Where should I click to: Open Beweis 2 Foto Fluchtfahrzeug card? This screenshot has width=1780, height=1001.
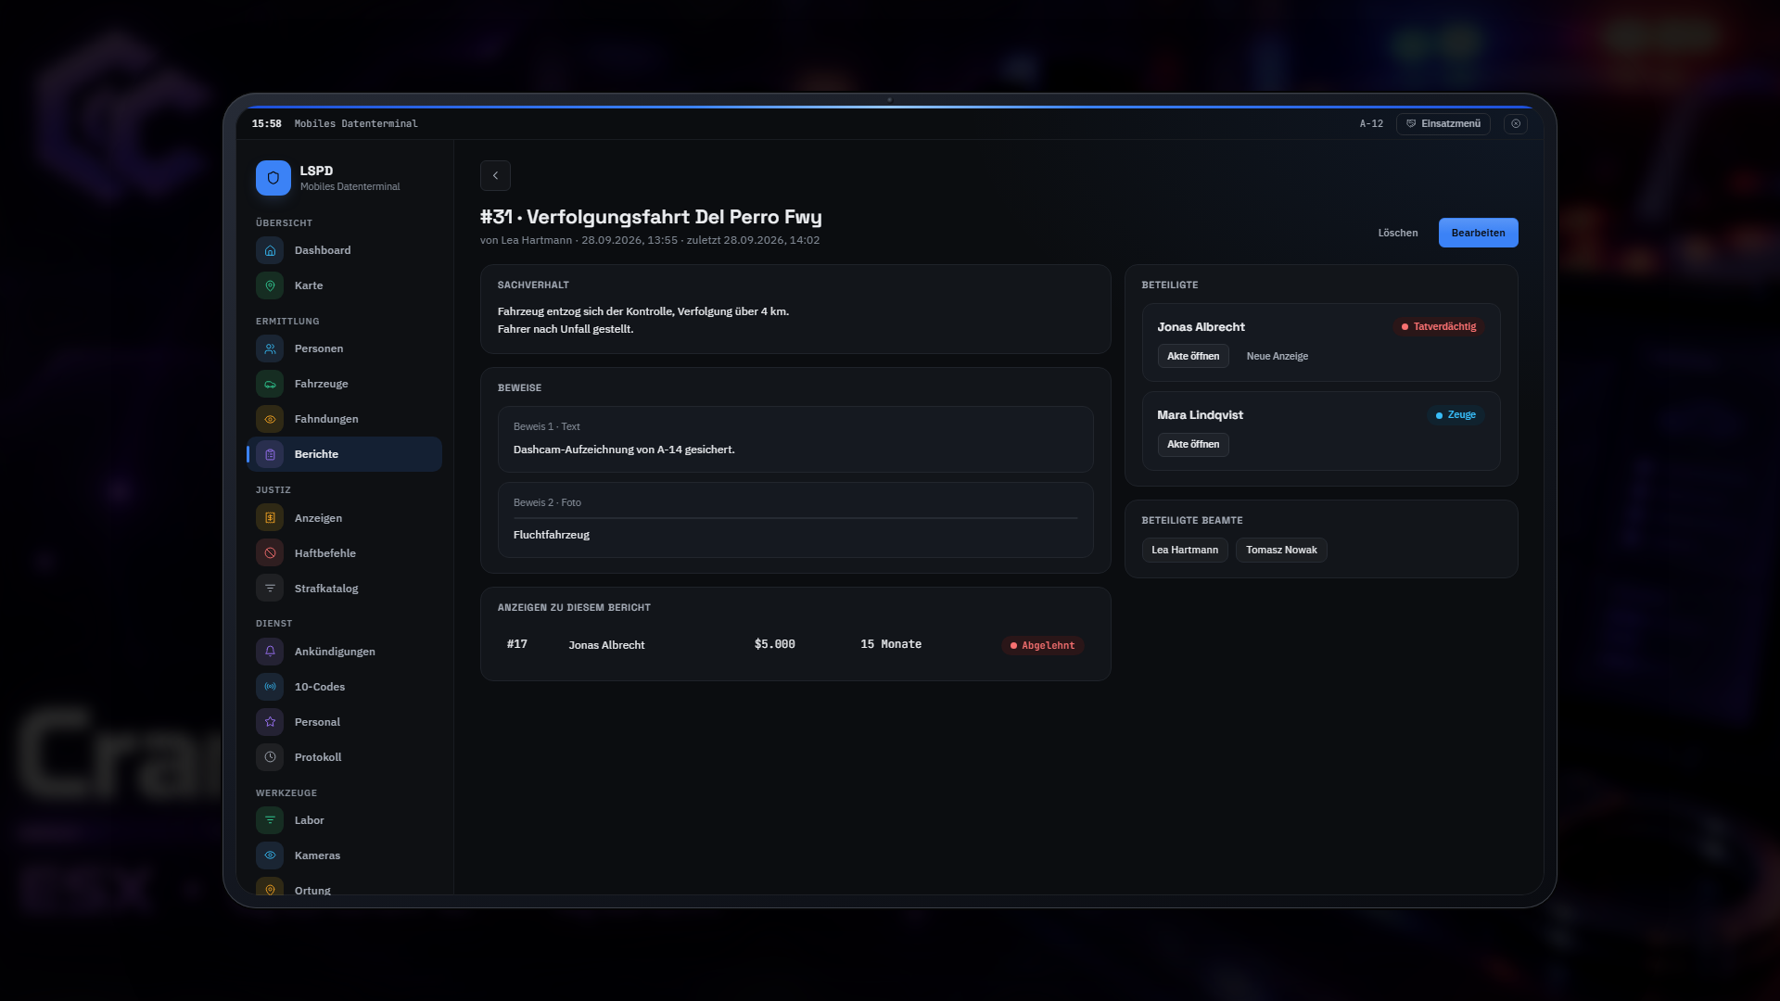point(795,520)
